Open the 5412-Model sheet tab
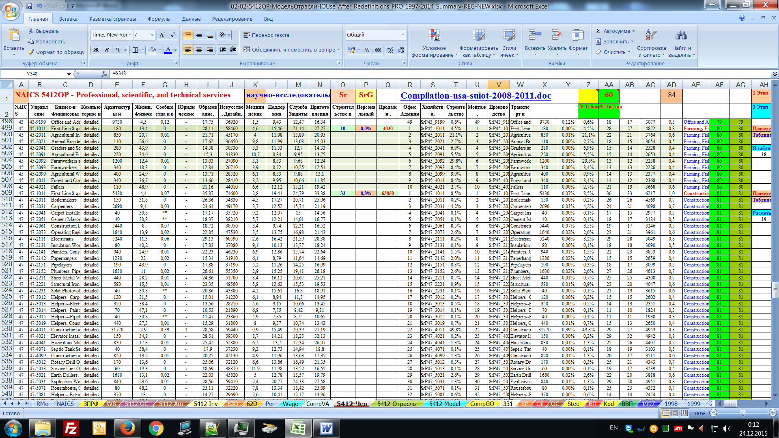This screenshot has width=779, height=438. [x=444, y=404]
